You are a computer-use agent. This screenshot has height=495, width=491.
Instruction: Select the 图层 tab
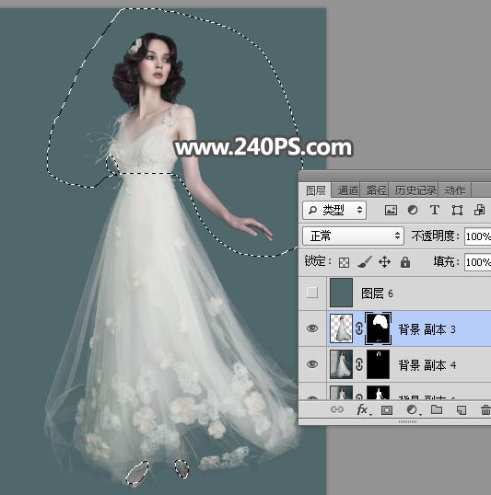click(315, 190)
